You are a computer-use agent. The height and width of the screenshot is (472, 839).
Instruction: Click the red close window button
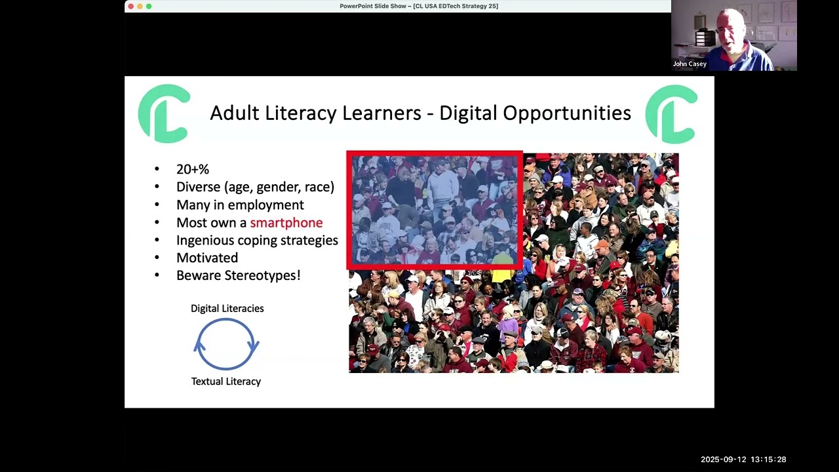(130, 6)
